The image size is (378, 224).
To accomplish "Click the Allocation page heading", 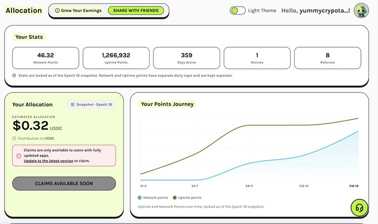I will tap(23, 11).
